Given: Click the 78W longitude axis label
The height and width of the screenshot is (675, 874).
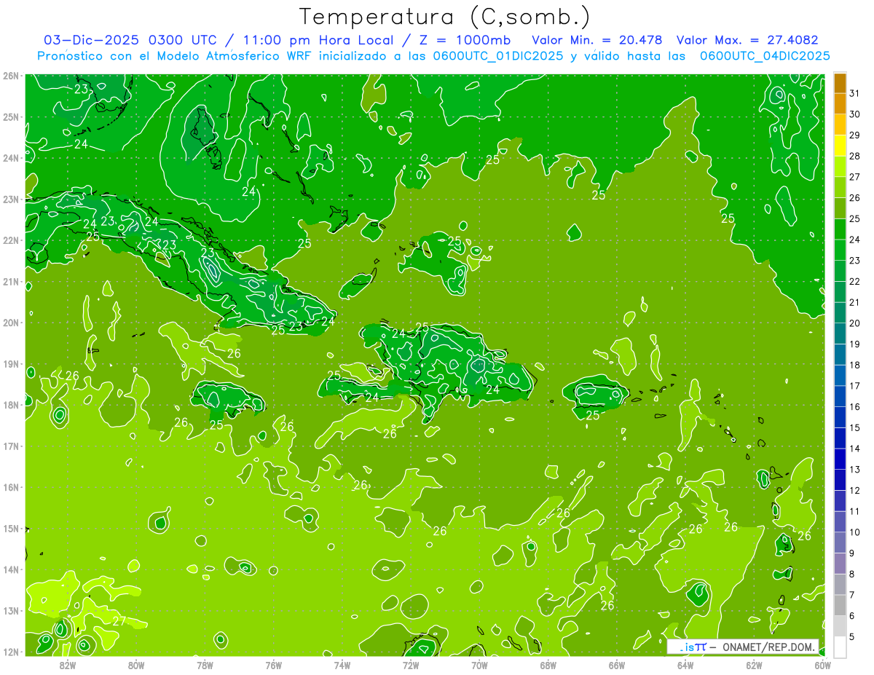Looking at the screenshot, I should 205,665.
